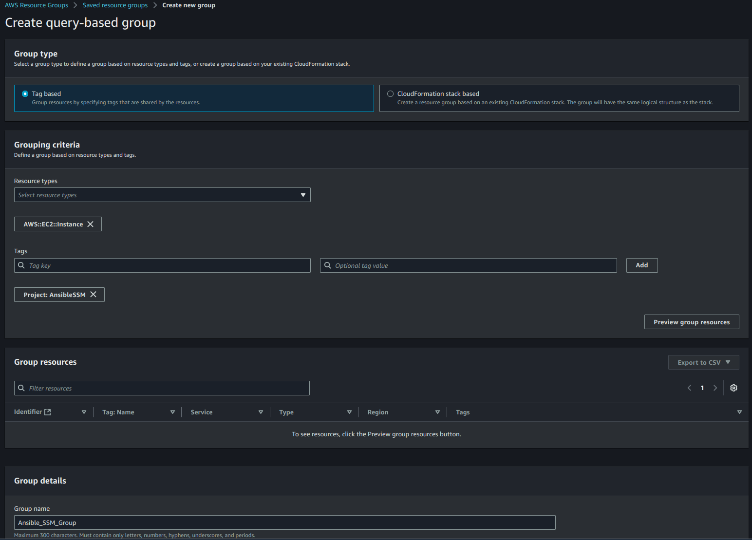Viewport: 752px width, 540px height.
Task: Click the Create new group breadcrumb text
Action: coord(189,5)
